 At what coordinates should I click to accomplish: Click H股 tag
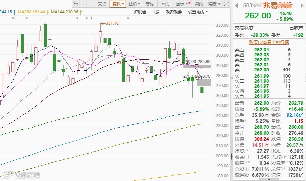[x=156, y=12]
